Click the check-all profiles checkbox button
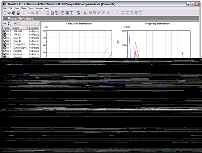 (x=15, y=23)
